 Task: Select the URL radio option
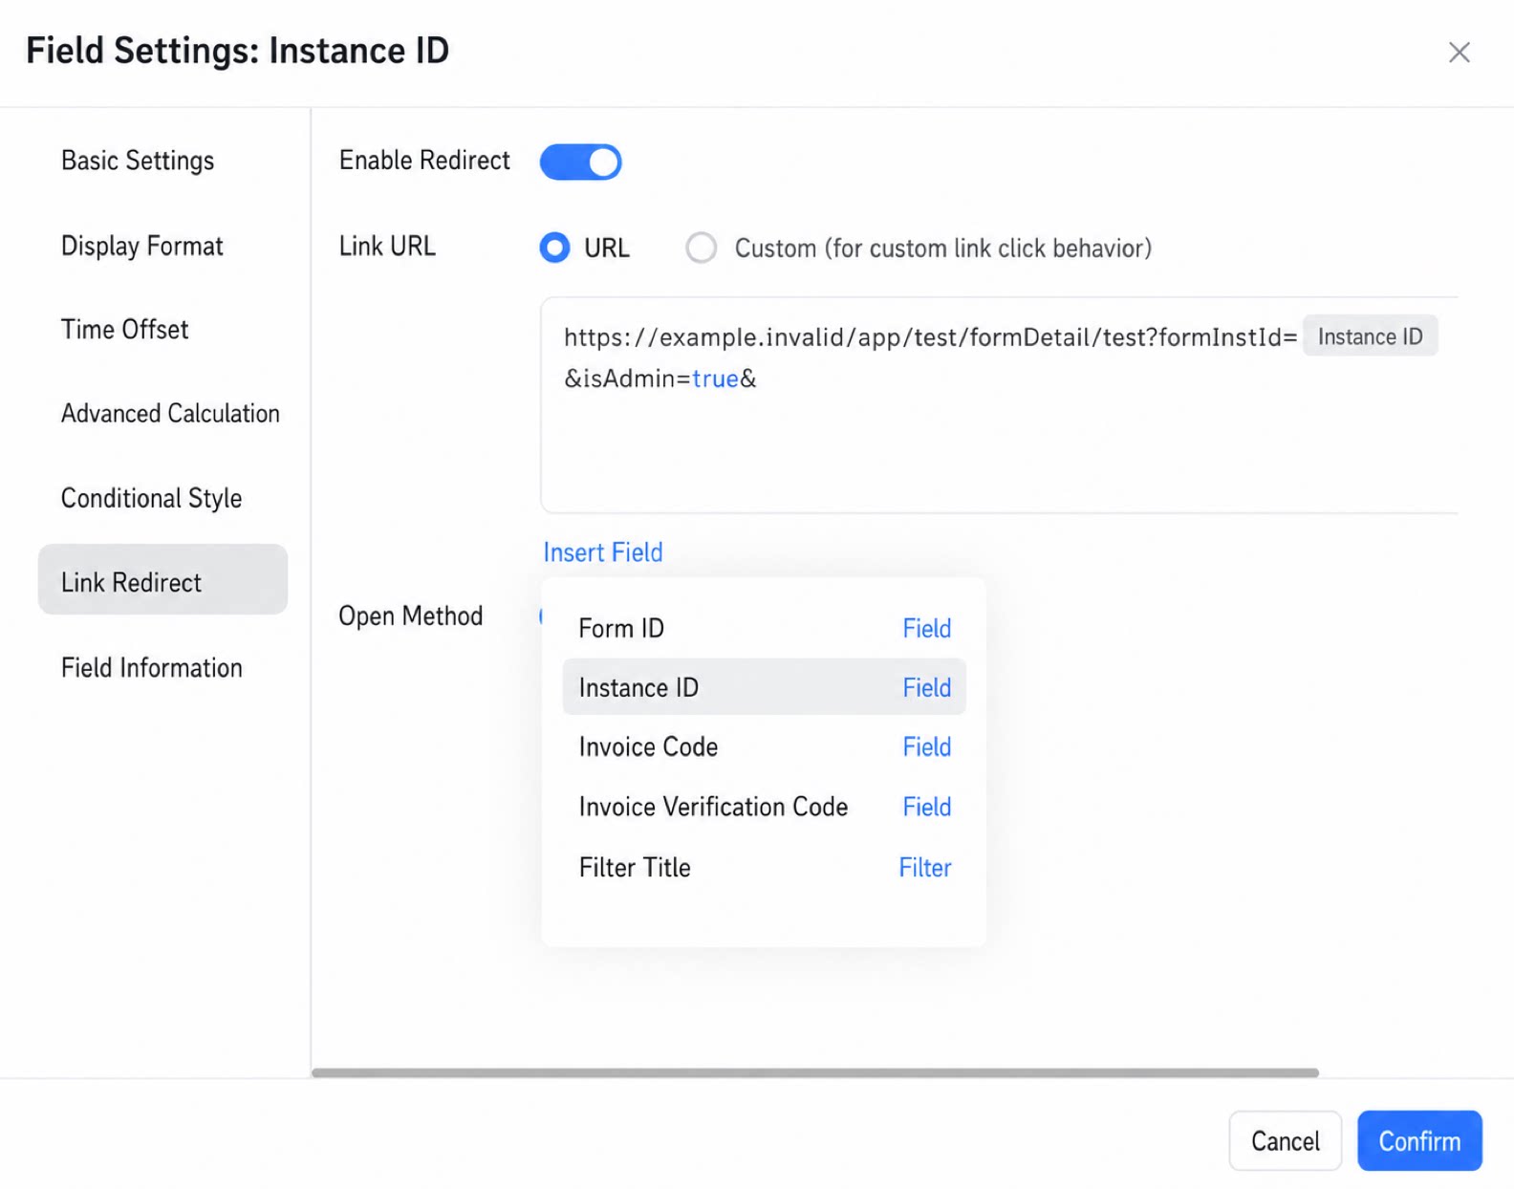554,248
